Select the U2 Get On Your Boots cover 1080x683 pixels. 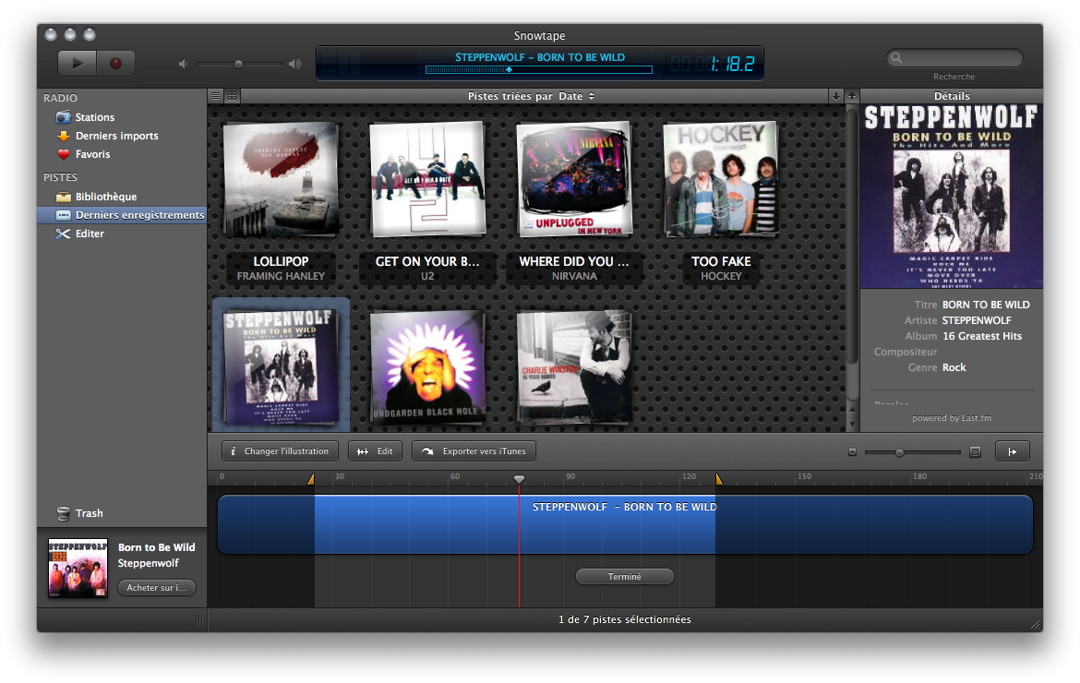coord(427,179)
